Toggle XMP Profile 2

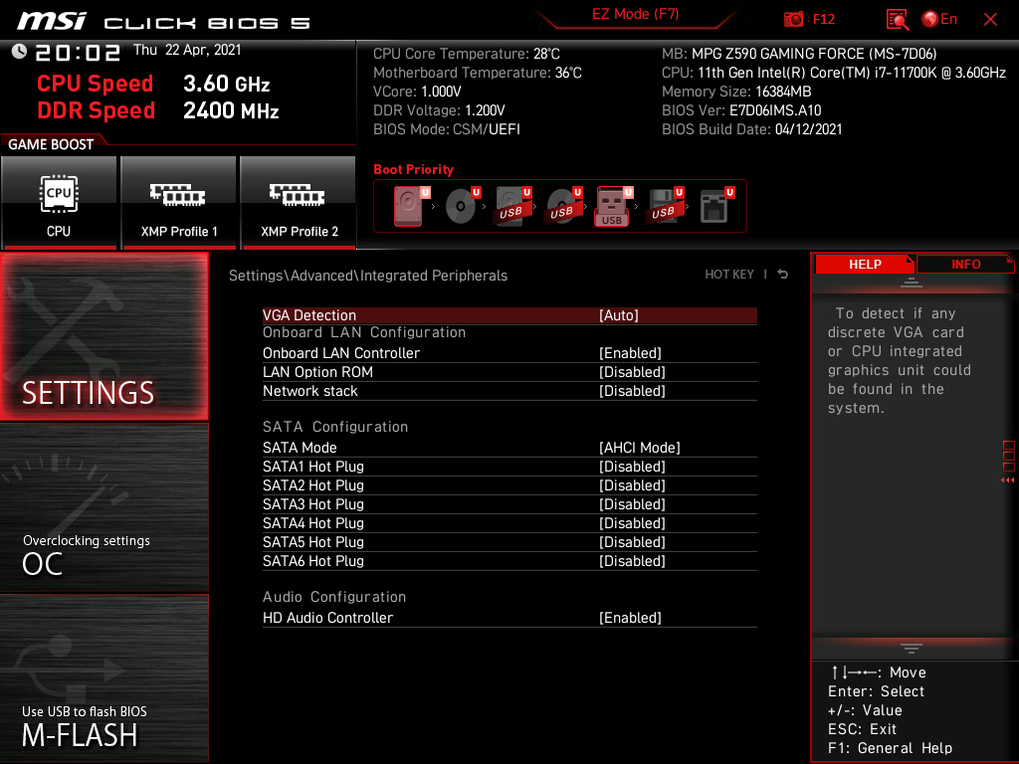(298, 202)
